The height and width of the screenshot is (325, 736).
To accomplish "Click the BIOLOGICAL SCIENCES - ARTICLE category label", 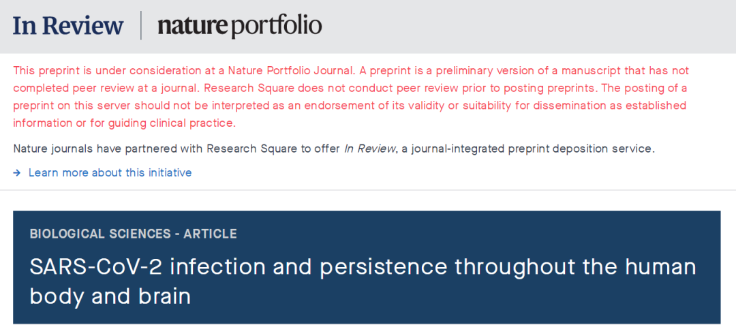I will point(134,234).
